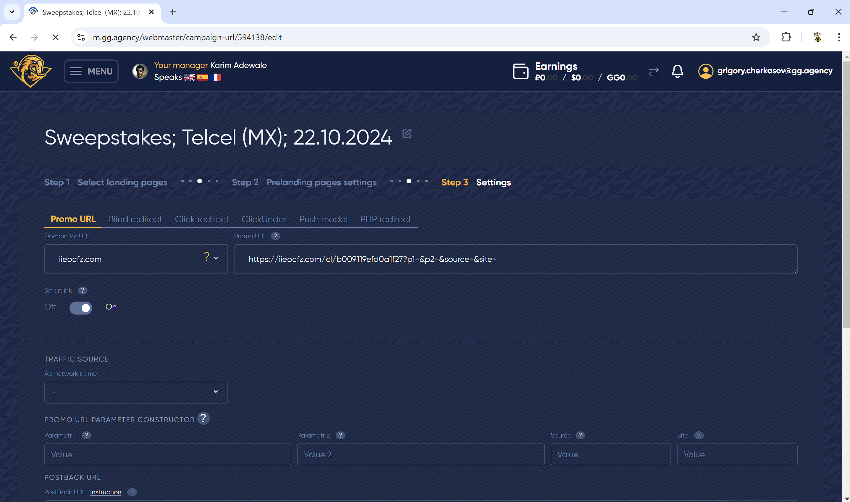This screenshot has width=850, height=502.
Task: Click the browser forward arrow
Action: 34,37
